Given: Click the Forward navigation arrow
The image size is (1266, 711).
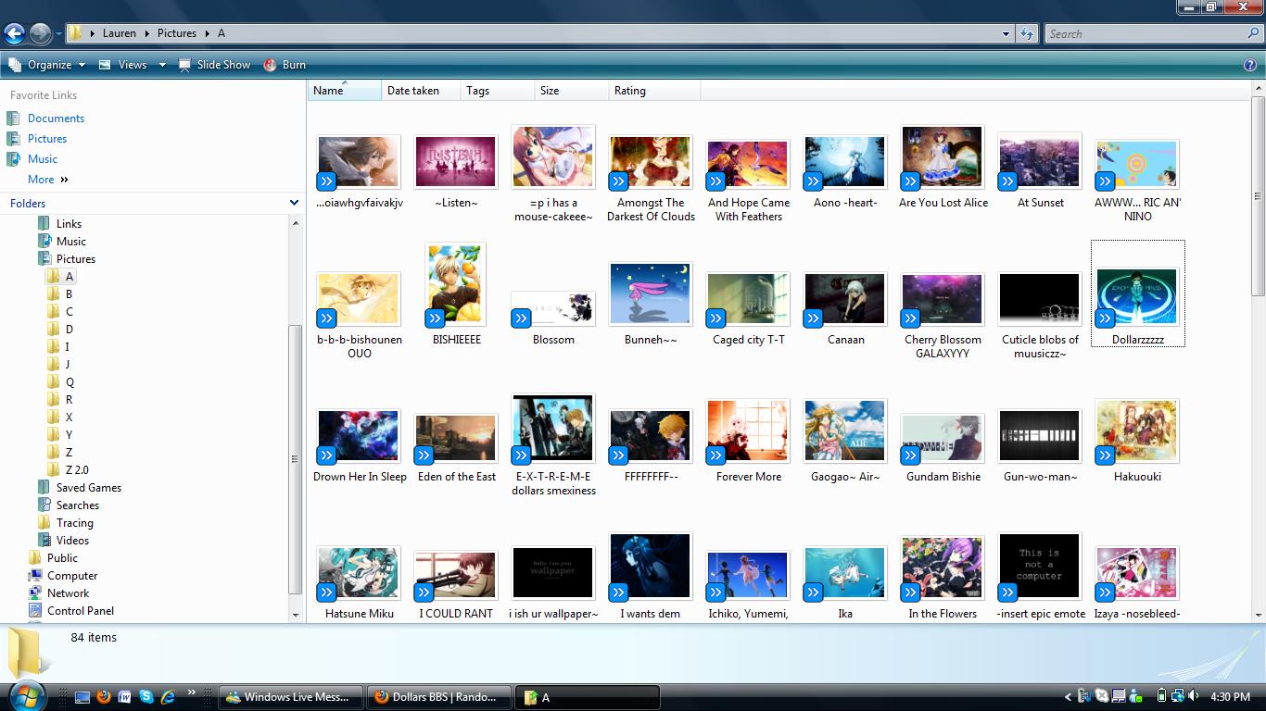Looking at the screenshot, I should pyautogui.click(x=40, y=34).
